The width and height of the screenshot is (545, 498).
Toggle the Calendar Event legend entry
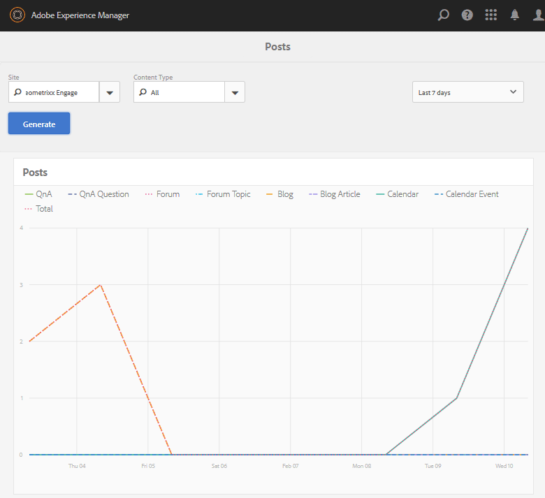467,194
